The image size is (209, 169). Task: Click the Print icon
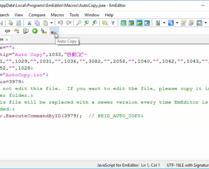(x=11, y=23)
